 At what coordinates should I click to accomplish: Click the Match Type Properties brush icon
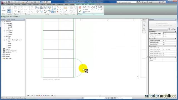[x=19, y=12]
